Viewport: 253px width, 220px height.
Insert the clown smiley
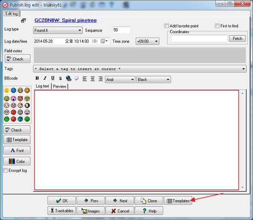tap(13, 105)
